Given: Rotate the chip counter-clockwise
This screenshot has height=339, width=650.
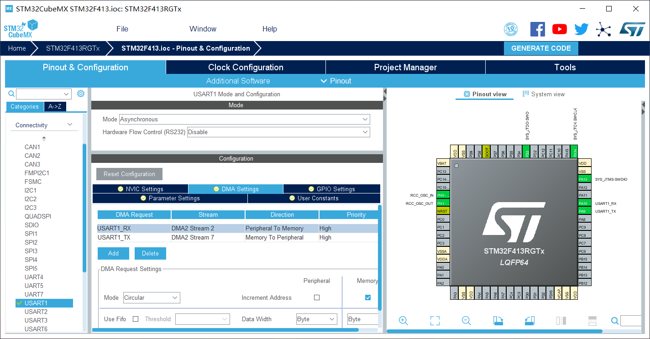Looking at the screenshot, I should 529,321.
